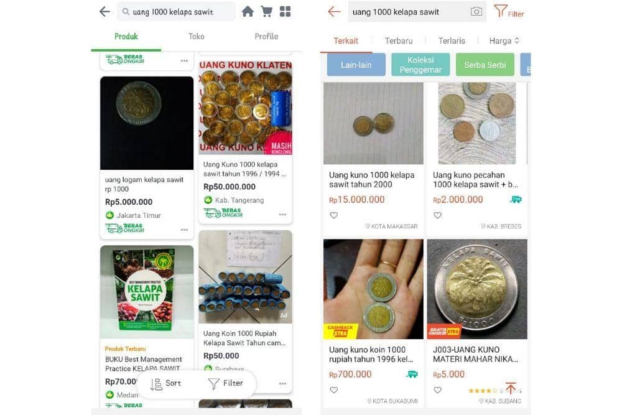Screen dimensions: 622x415
Task: Switch to the Toko tab
Action: [196, 36]
